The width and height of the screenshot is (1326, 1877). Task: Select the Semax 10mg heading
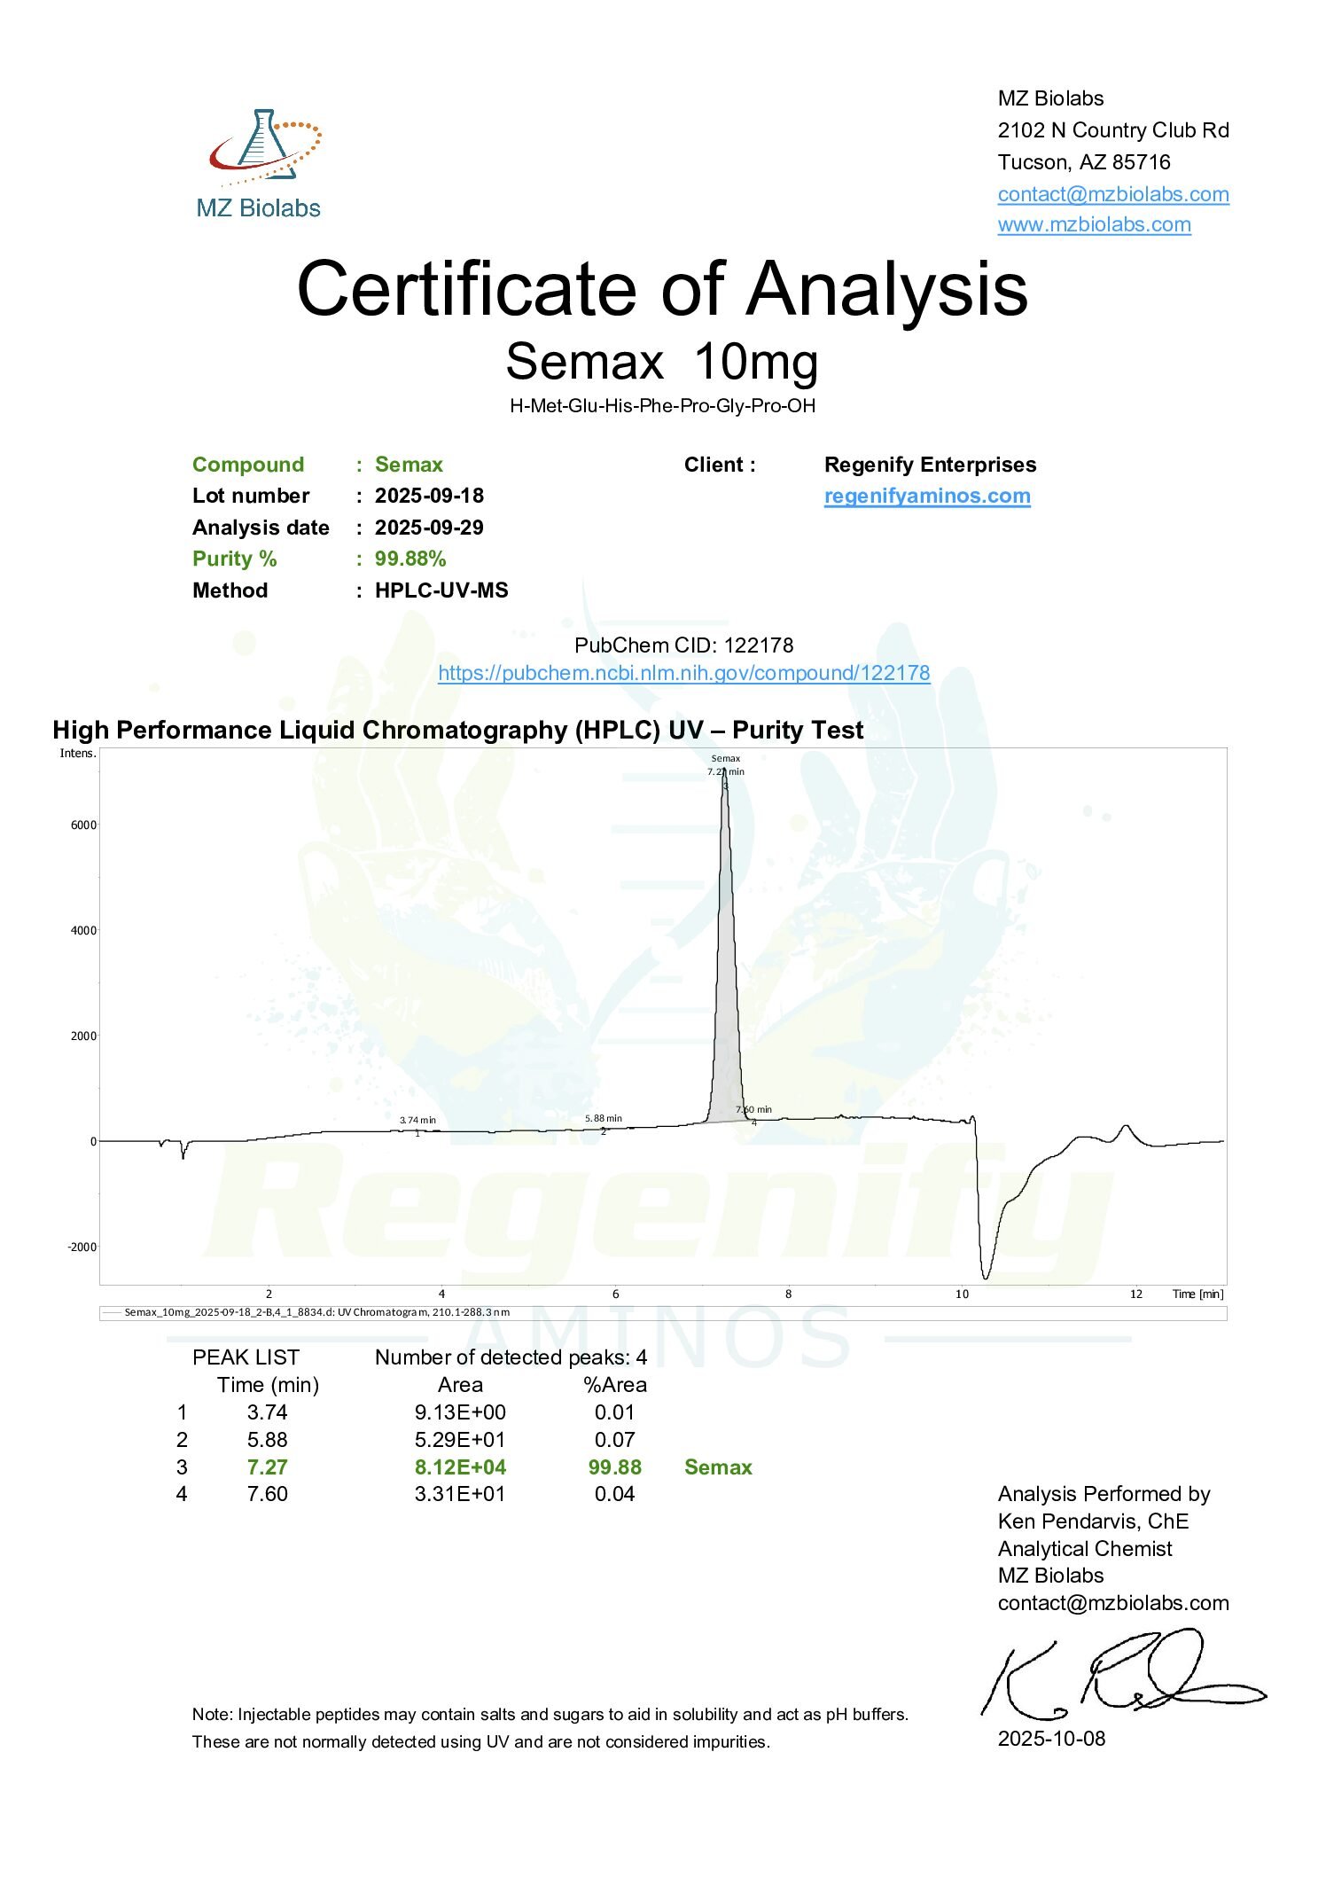[x=662, y=362]
